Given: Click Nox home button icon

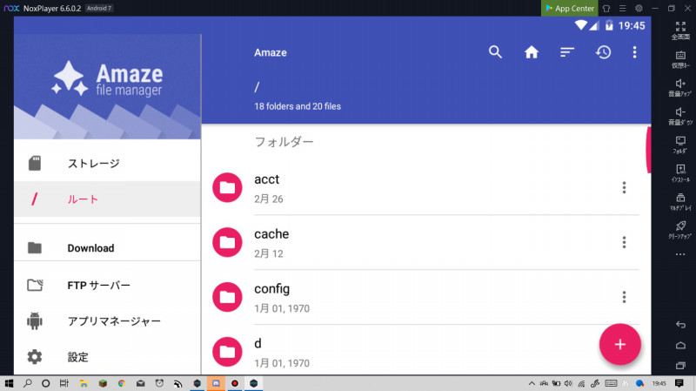Looking at the screenshot, I should coord(680,345).
